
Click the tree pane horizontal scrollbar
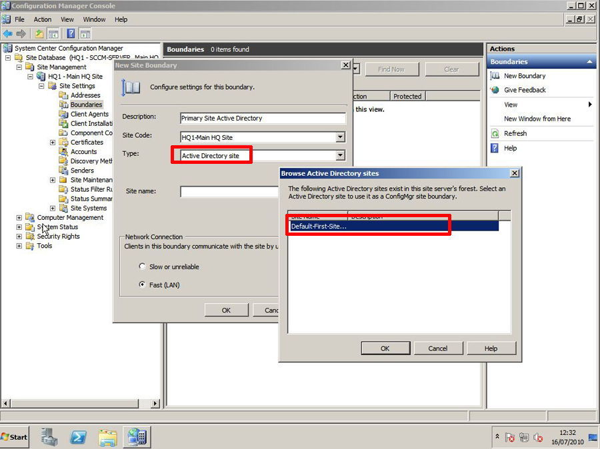point(75,404)
